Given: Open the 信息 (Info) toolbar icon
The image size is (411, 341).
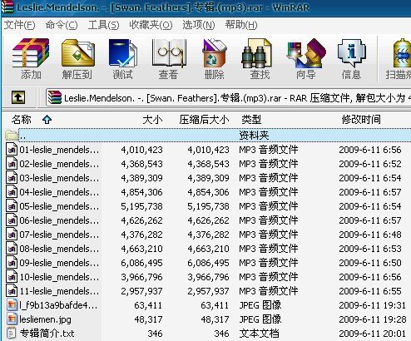Looking at the screenshot, I should pos(352,53).
